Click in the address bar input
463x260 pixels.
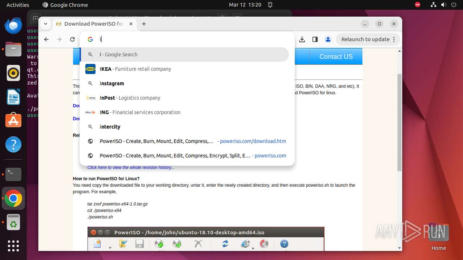(188, 39)
